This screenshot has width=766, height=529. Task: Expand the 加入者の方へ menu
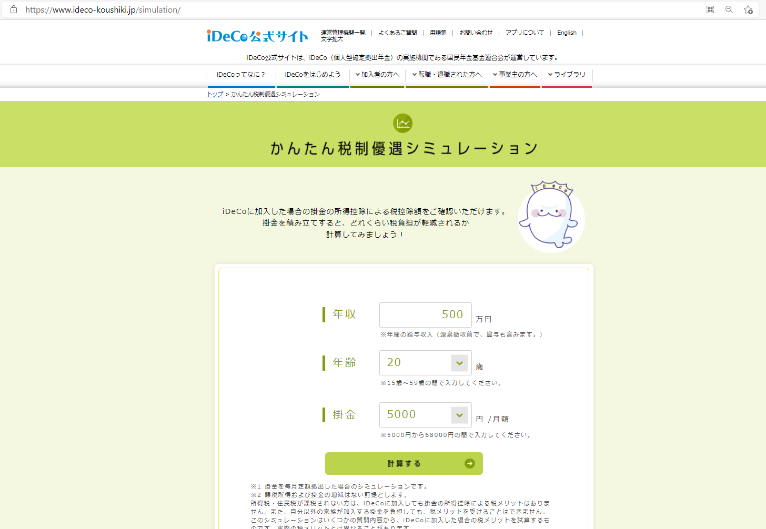pos(377,75)
